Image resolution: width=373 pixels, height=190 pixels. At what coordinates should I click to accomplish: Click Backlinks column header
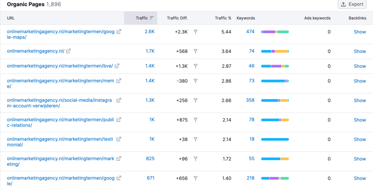pos(358,18)
